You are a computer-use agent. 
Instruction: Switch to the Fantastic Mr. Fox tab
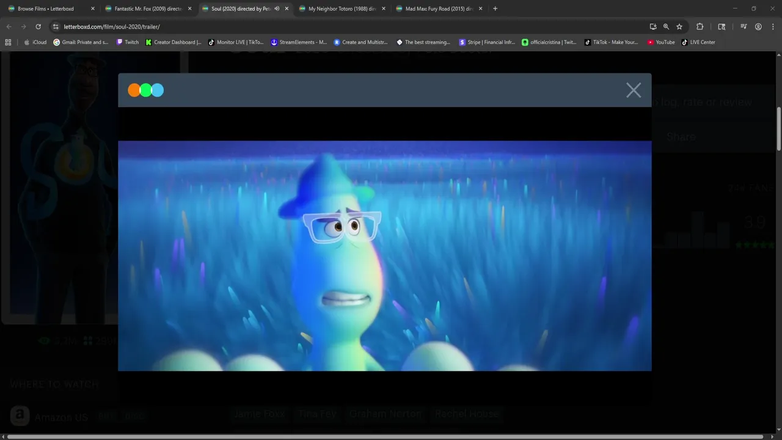point(148,9)
